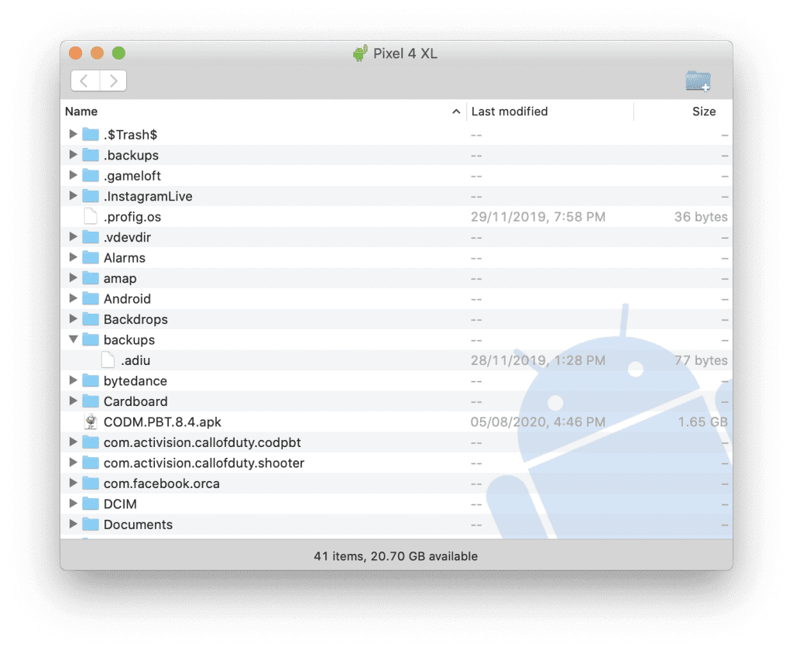793x650 pixels.
Task: Click the backups folder icon
Action: [91, 339]
